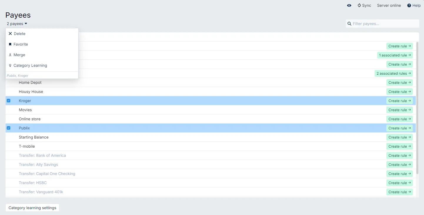The height and width of the screenshot is (215, 424).
Task: Click Create rule for Home Depot
Action: (399, 82)
